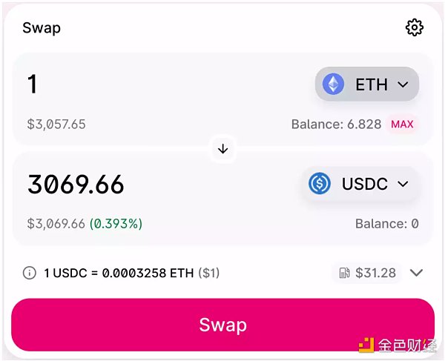Click the Ethereum token logo
Screen dimensions: 445x361
tap(333, 84)
